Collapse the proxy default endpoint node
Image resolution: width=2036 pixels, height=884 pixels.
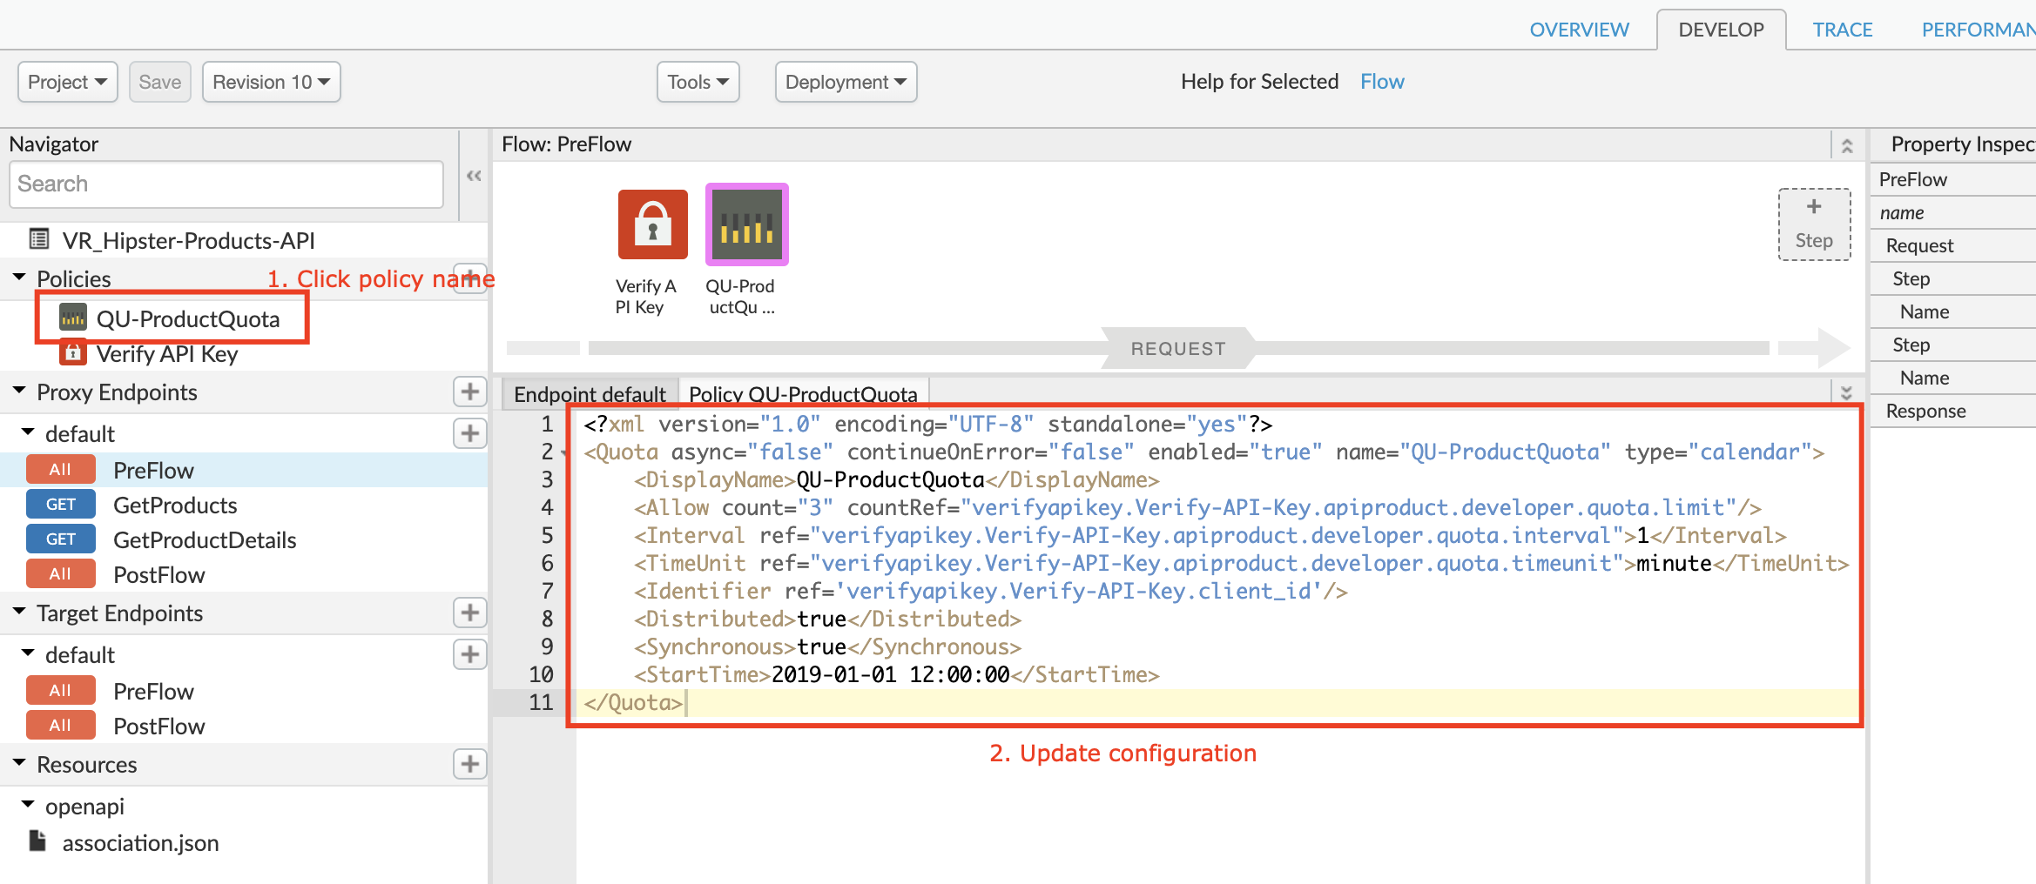(x=28, y=432)
